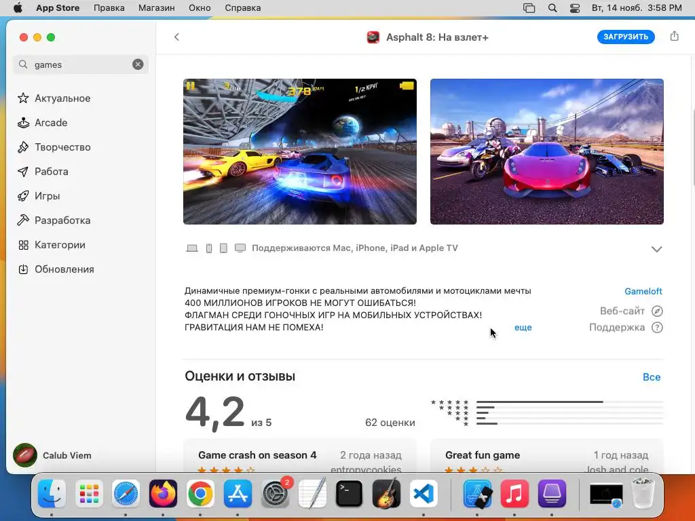Open Control Center in menu bar

pos(574,8)
